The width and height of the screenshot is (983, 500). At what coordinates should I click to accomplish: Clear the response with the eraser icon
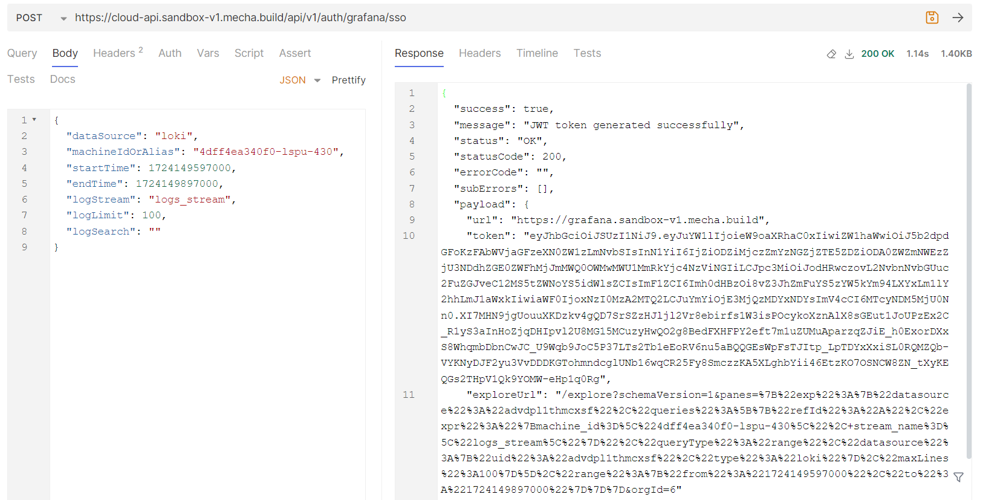[831, 54]
